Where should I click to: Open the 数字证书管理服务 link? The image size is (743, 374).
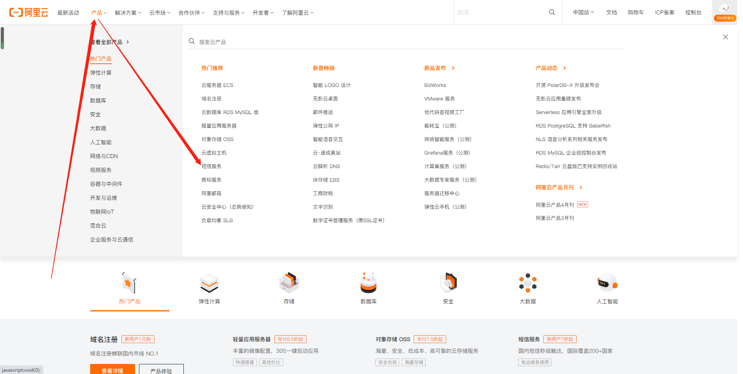click(x=349, y=220)
